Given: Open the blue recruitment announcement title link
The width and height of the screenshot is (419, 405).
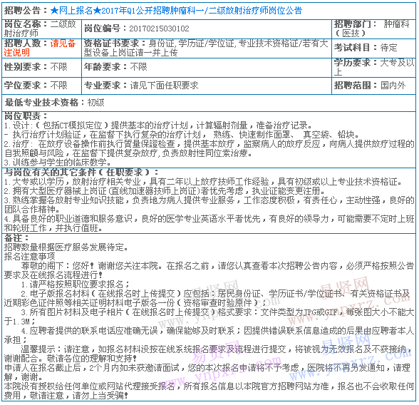Looking at the screenshot, I should (176, 11).
